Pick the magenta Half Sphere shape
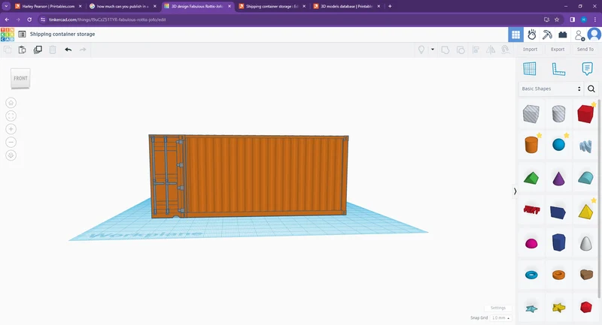 [x=531, y=243]
